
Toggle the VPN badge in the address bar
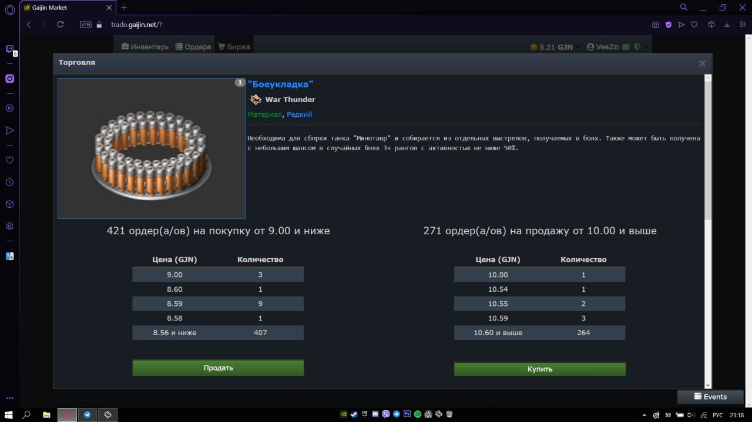pyautogui.click(x=85, y=25)
